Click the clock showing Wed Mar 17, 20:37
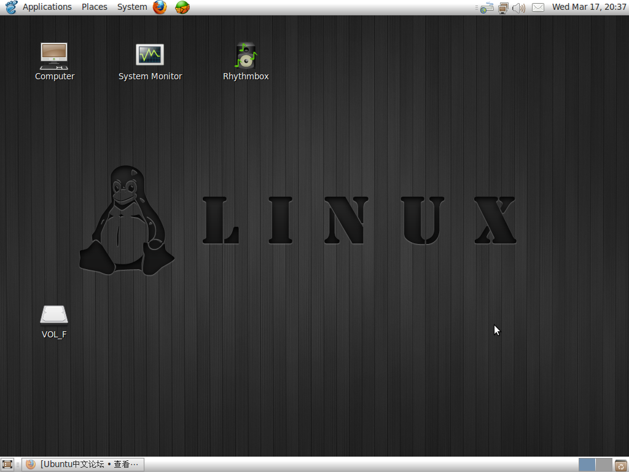Screen dimensions: 629x472 coord(589,7)
